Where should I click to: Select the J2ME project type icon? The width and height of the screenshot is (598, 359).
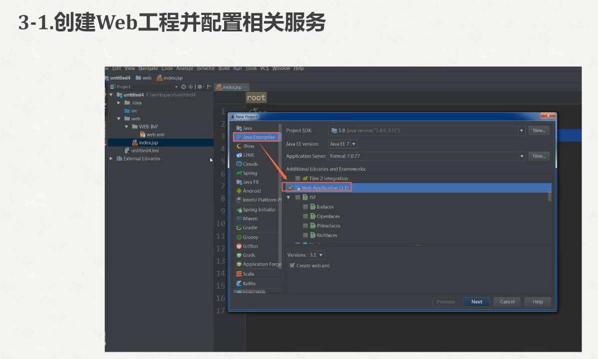(x=239, y=155)
